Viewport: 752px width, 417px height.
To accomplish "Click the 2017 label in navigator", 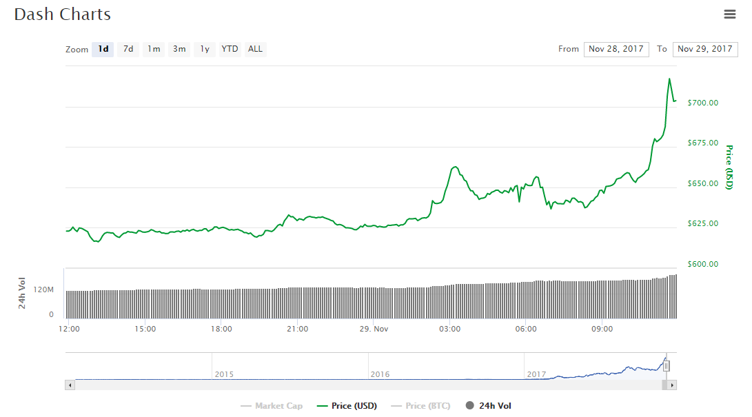I will pyautogui.click(x=536, y=374).
